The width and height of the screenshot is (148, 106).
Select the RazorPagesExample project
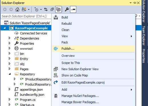[x=31, y=28]
